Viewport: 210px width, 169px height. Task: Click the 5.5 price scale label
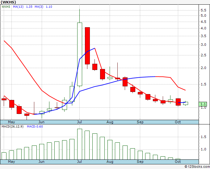pos(203,10)
